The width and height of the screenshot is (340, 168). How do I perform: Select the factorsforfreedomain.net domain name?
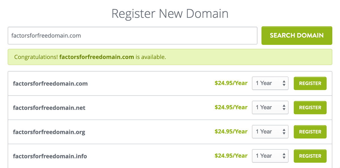[49, 108]
